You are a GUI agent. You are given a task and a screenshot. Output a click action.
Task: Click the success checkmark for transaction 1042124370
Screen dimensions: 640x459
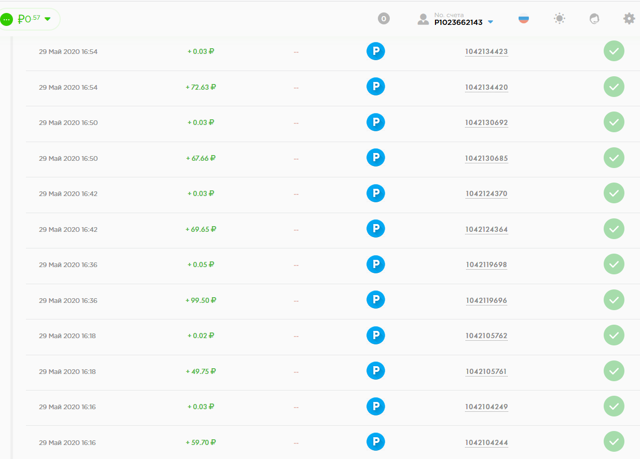[x=614, y=193]
